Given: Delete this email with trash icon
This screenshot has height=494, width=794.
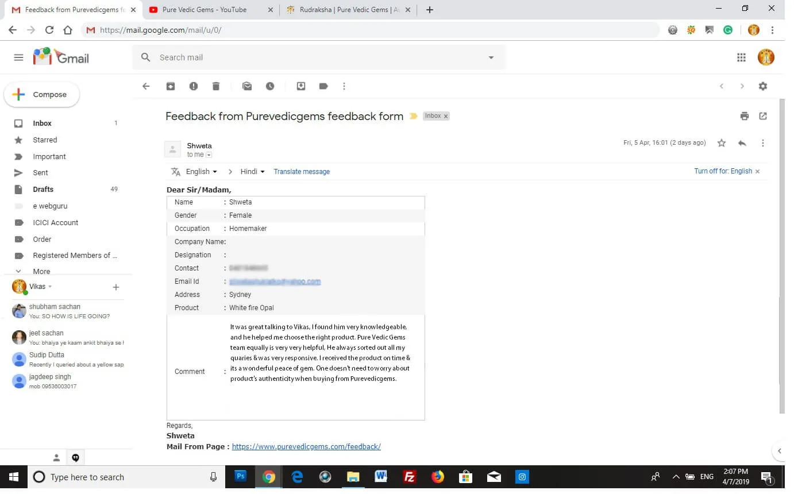Looking at the screenshot, I should [x=216, y=86].
